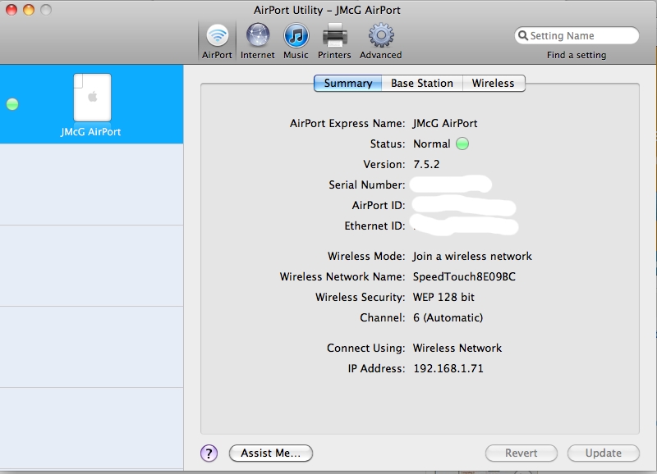Click the Serial Number label
Image resolution: width=657 pixels, height=474 pixels.
pos(367,185)
